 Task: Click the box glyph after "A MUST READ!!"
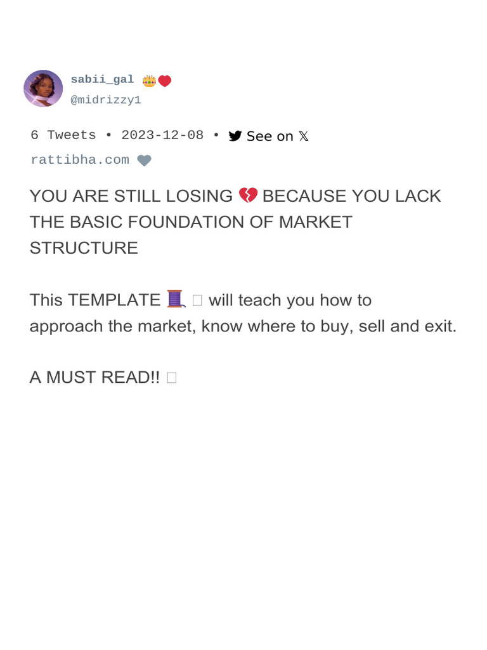point(171,378)
